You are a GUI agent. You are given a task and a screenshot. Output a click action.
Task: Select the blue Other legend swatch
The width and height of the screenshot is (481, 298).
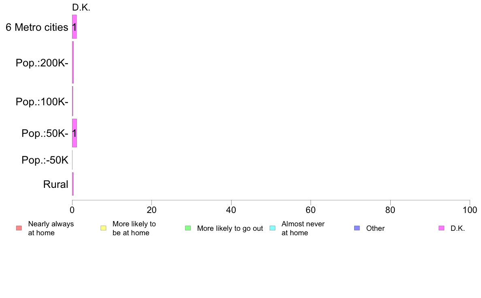point(357,228)
